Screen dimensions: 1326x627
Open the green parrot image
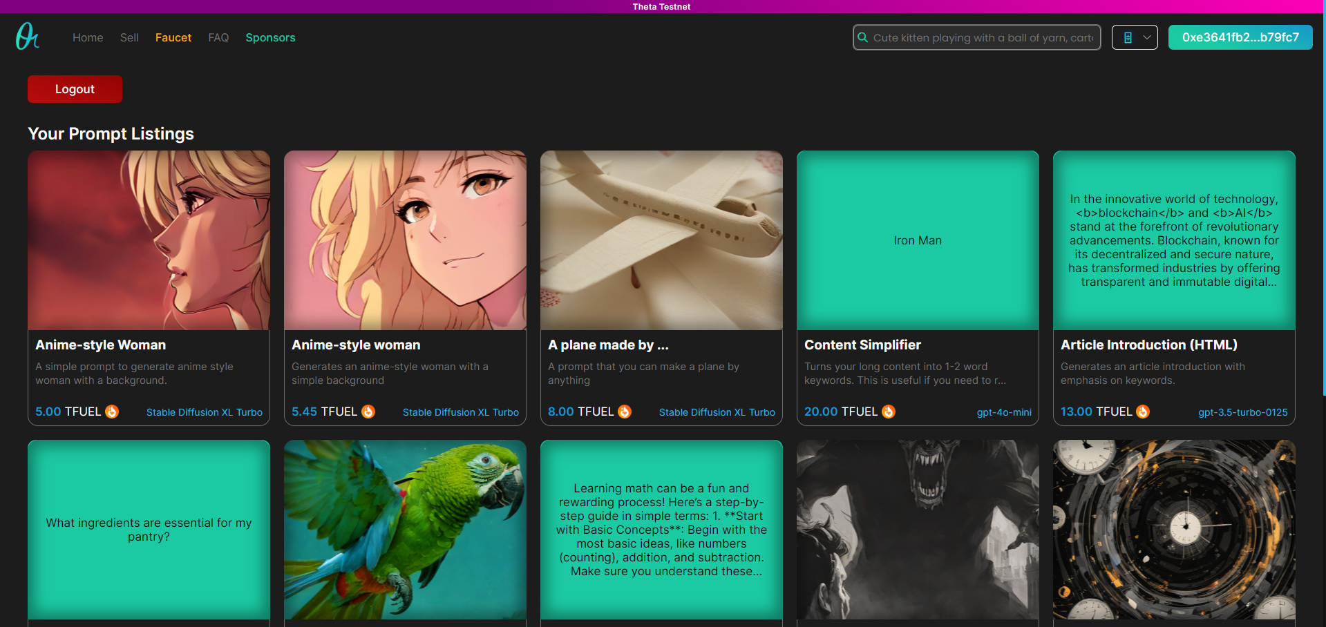tap(406, 530)
